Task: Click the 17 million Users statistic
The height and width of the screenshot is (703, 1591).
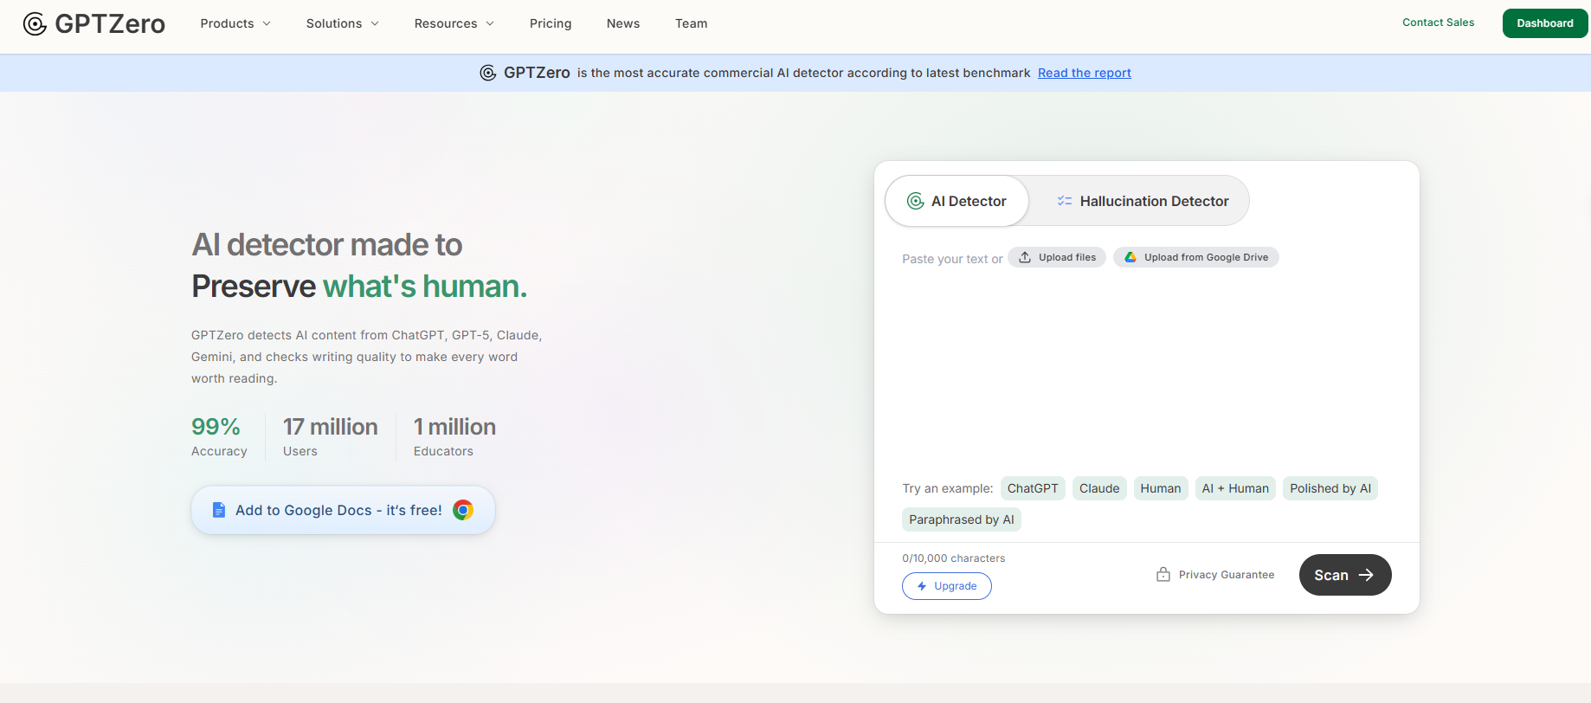Action: [x=331, y=436]
